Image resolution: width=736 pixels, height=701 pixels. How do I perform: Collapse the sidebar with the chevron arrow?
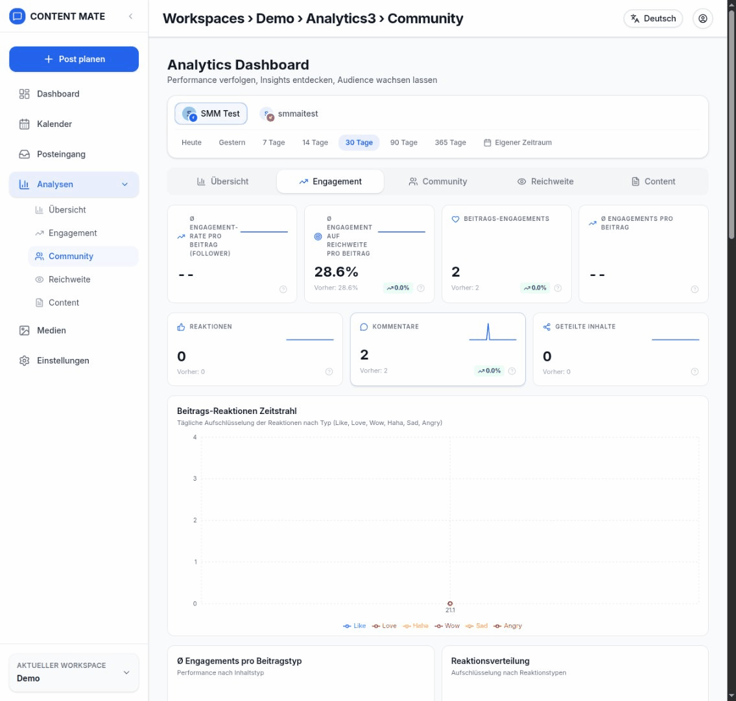130,16
